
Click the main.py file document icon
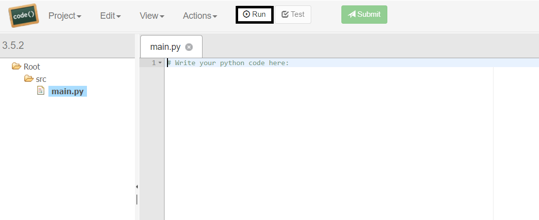click(x=41, y=91)
